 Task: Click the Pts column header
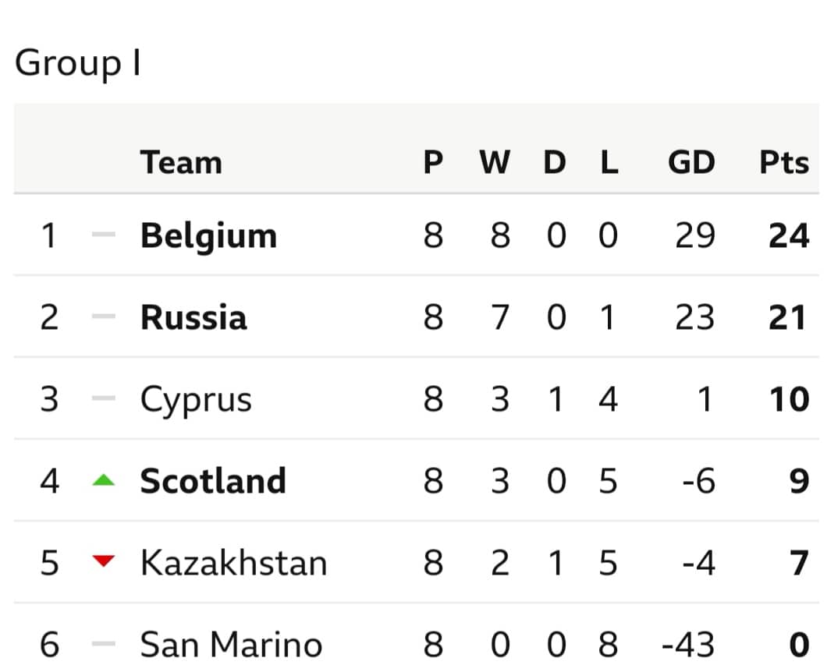[x=784, y=162]
